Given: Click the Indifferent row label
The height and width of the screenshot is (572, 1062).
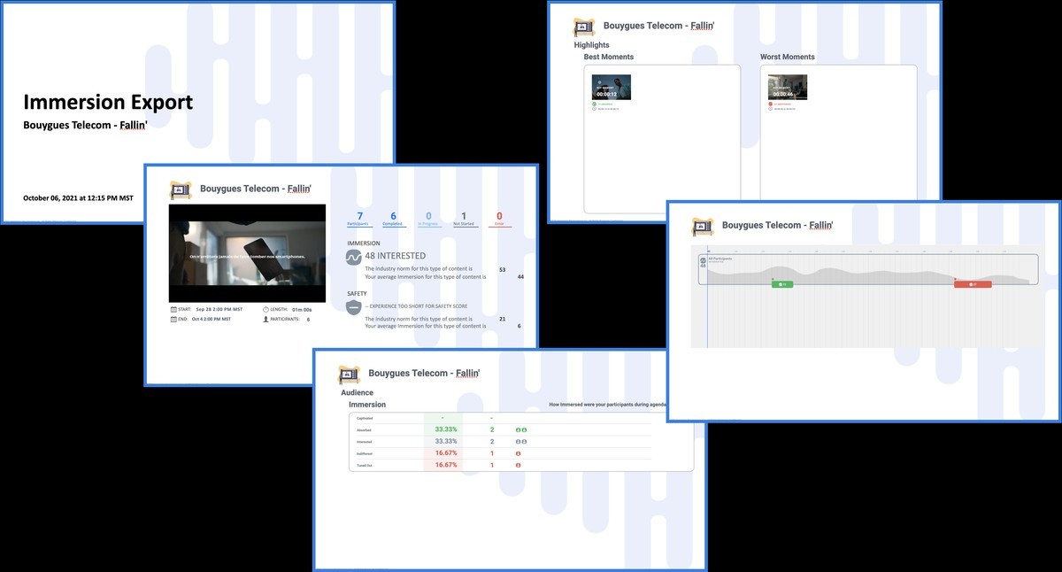Looking at the screenshot, I should tap(365, 453).
